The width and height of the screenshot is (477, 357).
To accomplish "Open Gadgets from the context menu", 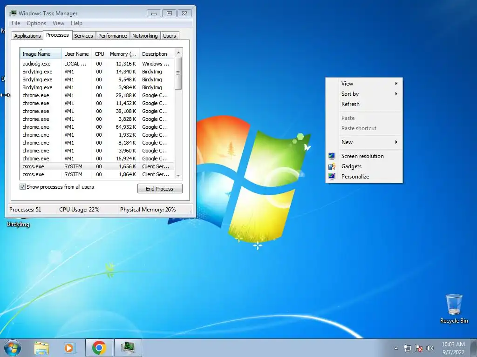I will point(364,166).
